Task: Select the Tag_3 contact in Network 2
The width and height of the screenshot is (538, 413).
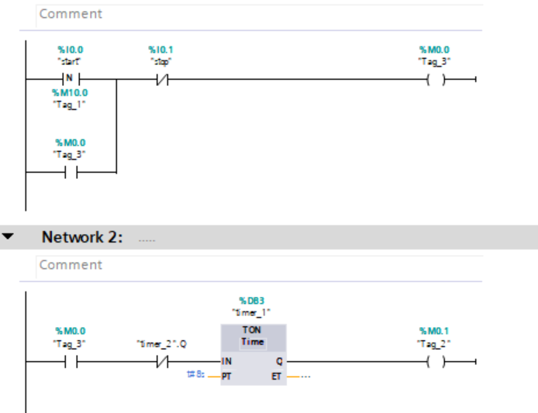Action: 71,361
